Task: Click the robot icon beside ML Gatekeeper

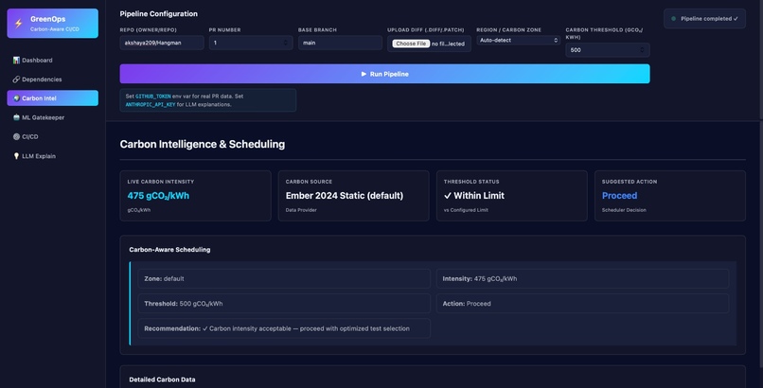Action: (x=16, y=117)
